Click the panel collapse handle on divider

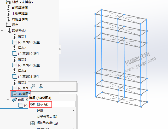click(x=60, y=49)
